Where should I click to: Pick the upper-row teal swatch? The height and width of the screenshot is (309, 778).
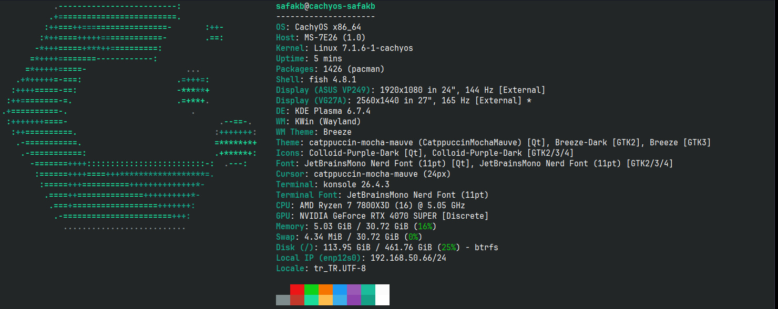click(368, 290)
